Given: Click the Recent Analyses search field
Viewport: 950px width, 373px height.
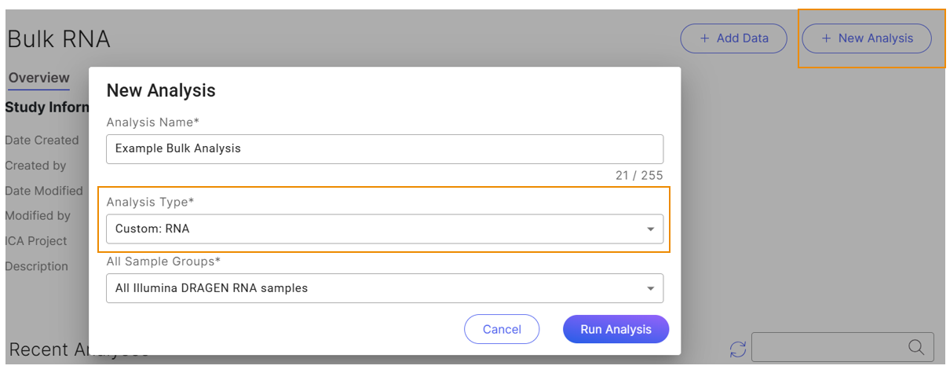Looking at the screenshot, I should tap(842, 347).
